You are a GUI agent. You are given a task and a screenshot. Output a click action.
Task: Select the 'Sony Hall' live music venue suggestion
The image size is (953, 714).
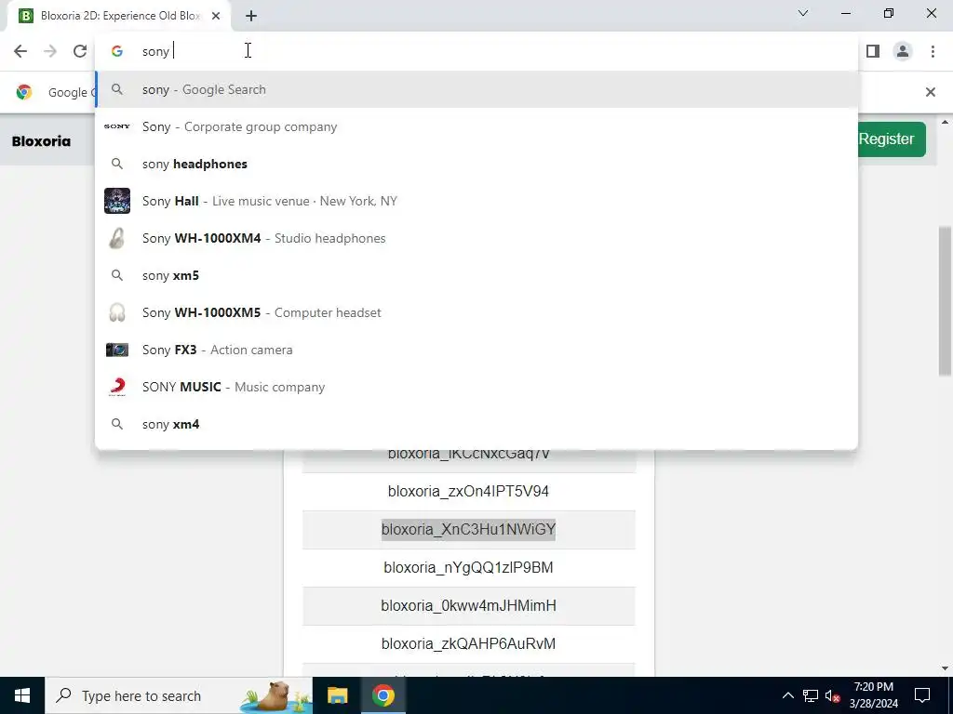[x=476, y=201]
